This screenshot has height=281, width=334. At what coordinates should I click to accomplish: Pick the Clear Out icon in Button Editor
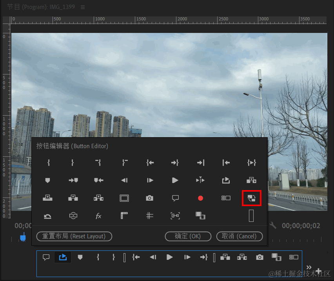(x=125, y=163)
